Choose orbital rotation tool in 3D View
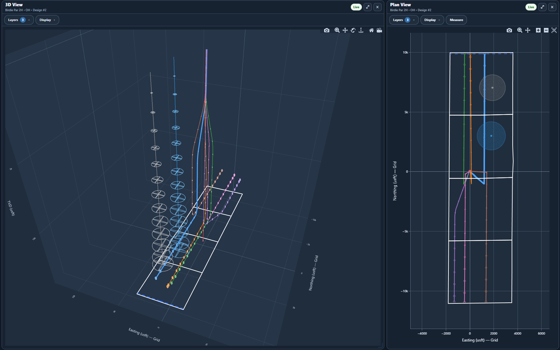Screen dimensions: 560x350 pos(353,30)
